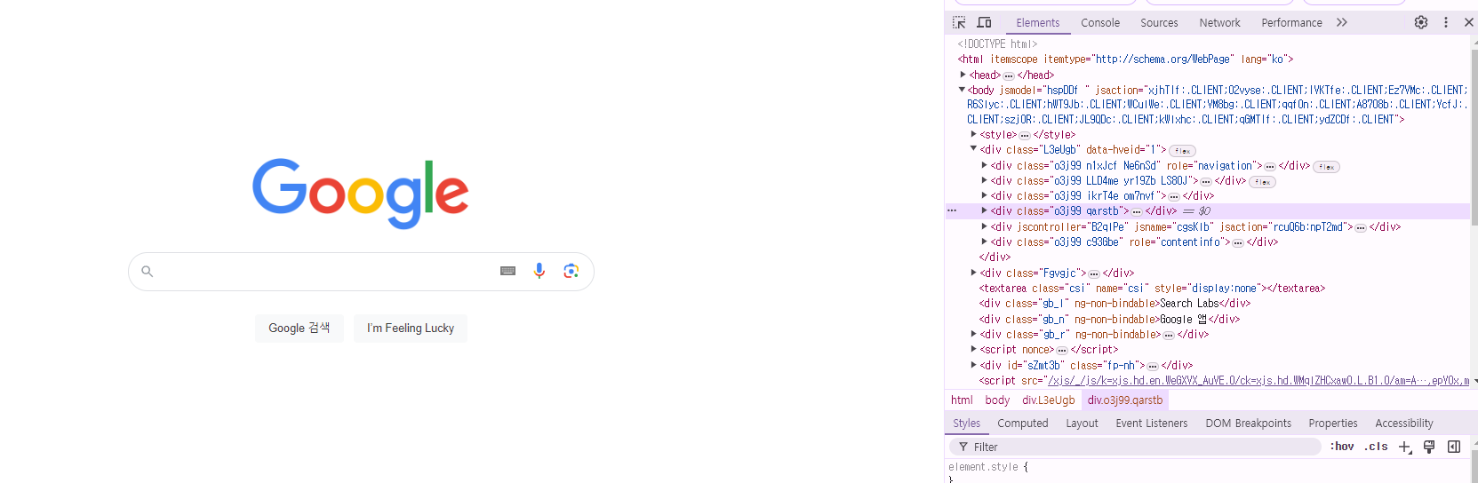Screen dimensions: 1478x483
Task: Select the Styles subtab
Action: tap(966, 424)
